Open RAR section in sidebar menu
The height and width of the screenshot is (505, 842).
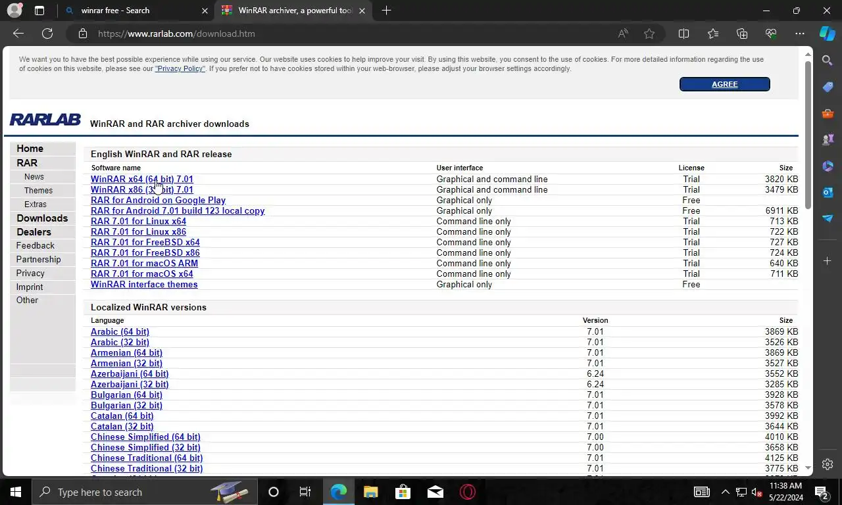(27, 162)
